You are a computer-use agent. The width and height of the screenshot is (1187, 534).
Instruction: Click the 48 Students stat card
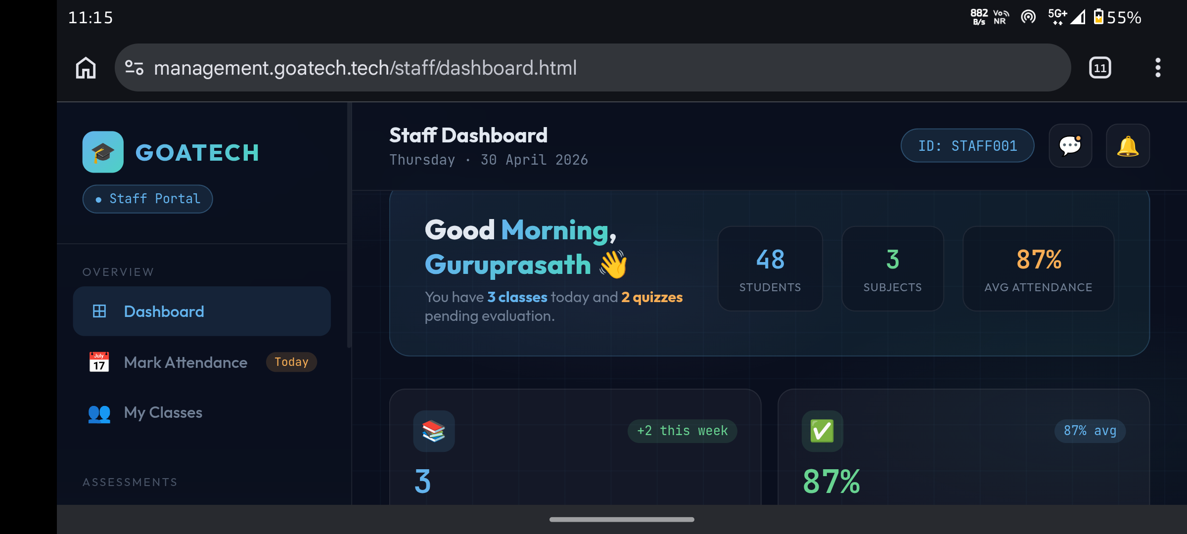click(770, 269)
